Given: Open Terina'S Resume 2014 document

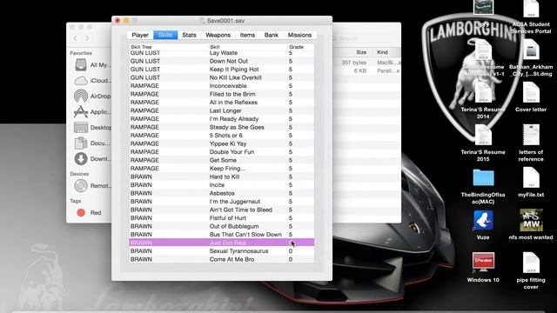Looking at the screenshot, I should (x=483, y=93).
